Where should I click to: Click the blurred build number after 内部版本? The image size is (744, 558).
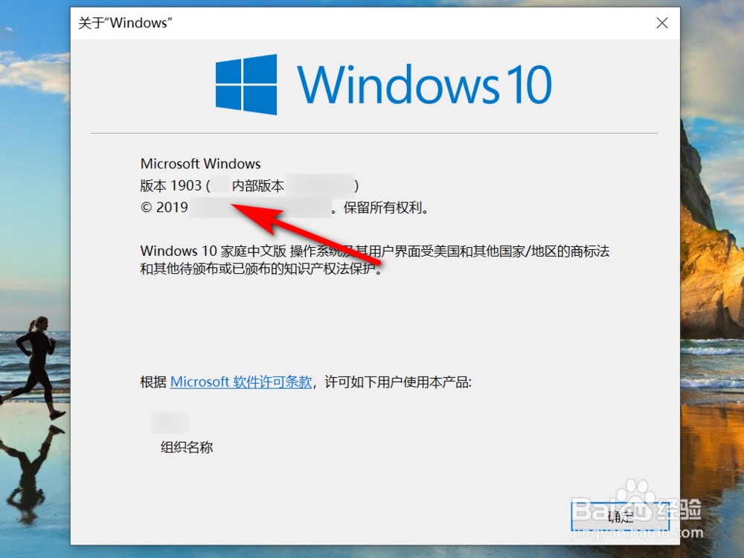point(320,185)
